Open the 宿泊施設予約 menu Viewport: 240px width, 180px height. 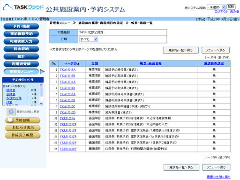(21, 34)
